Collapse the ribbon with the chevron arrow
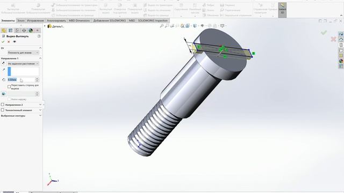 [x=341, y=16]
